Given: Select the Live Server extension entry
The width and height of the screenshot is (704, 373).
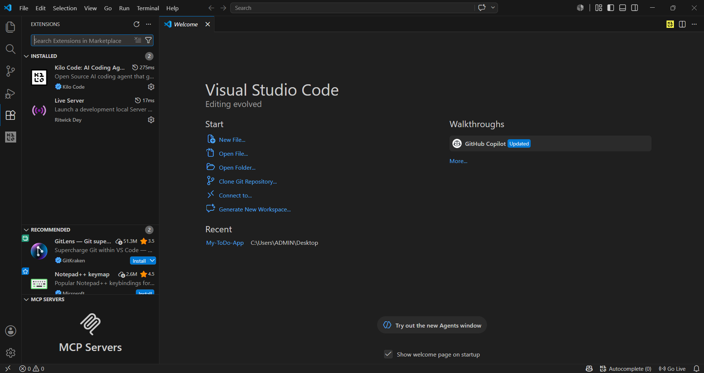Looking at the screenshot, I should pos(90,110).
